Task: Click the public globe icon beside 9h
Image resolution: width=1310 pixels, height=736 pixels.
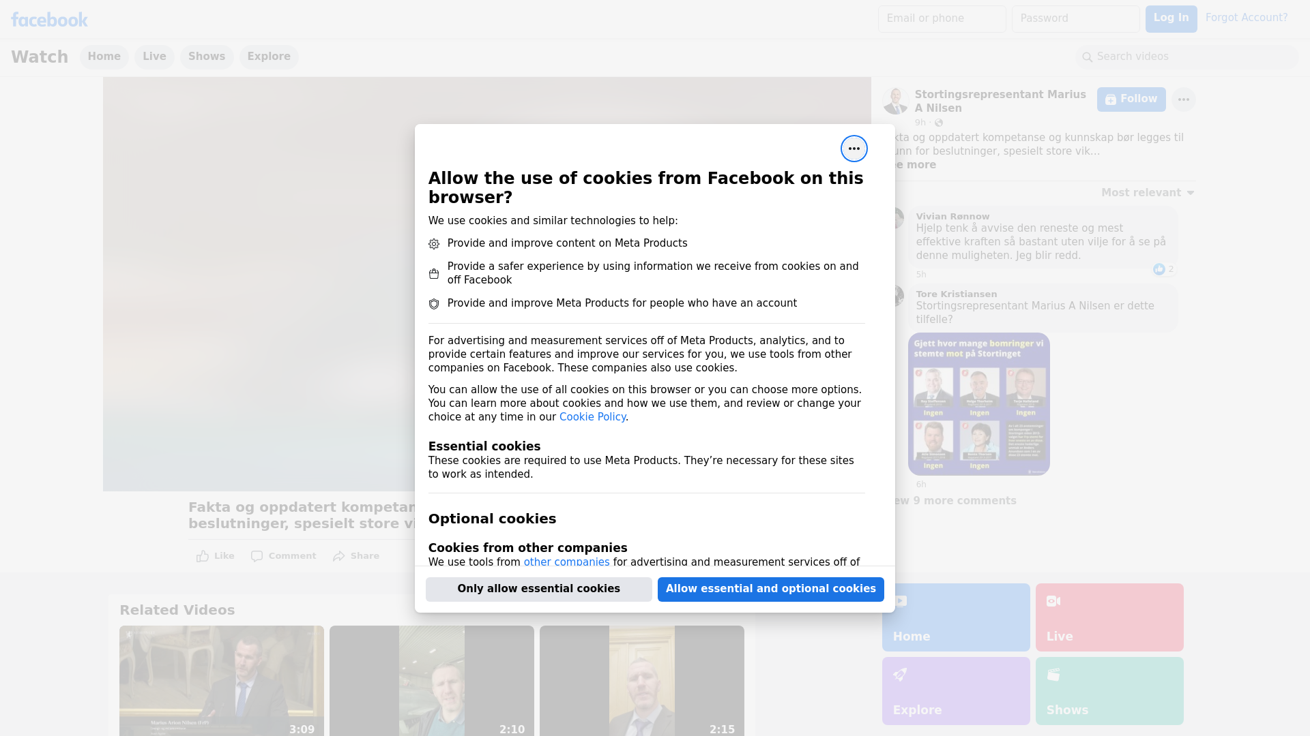Action: [939, 123]
